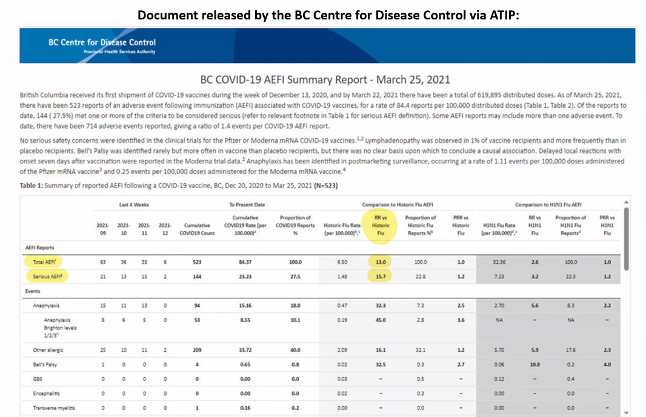Click the 'Proportion of H1N1 Flu Reports' header
This screenshot has height=417, width=646.
pyautogui.click(x=571, y=225)
